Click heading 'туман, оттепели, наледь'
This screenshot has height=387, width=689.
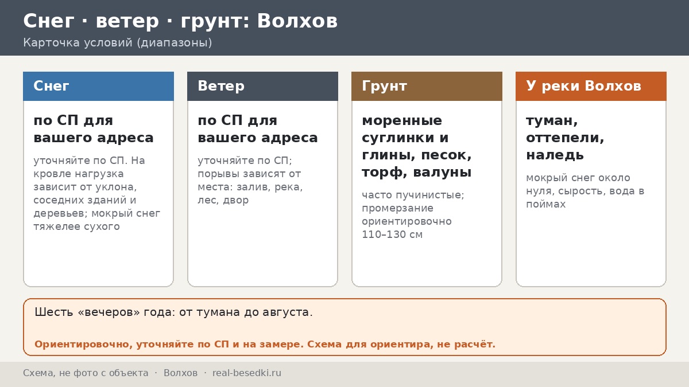pyautogui.click(x=565, y=138)
